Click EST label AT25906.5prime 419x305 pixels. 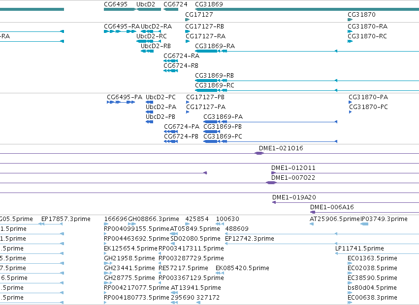tap(334, 219)
